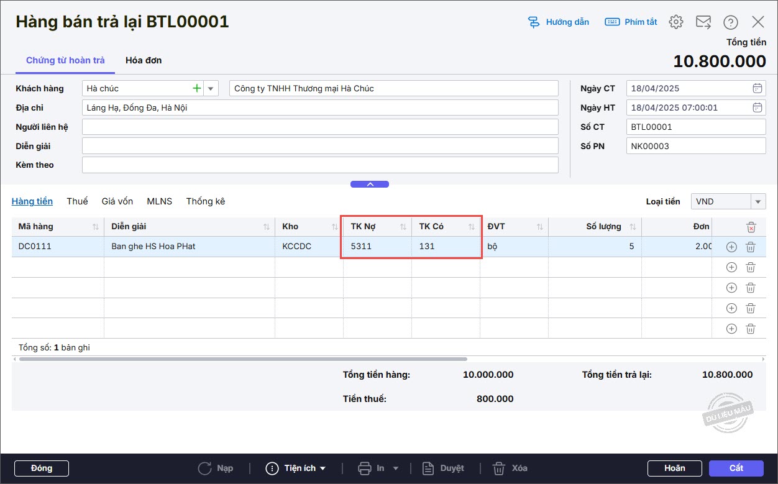Open the Ngày CT calendar picker
This screenshot has height=484, width=778.
(x=757, y=88)
